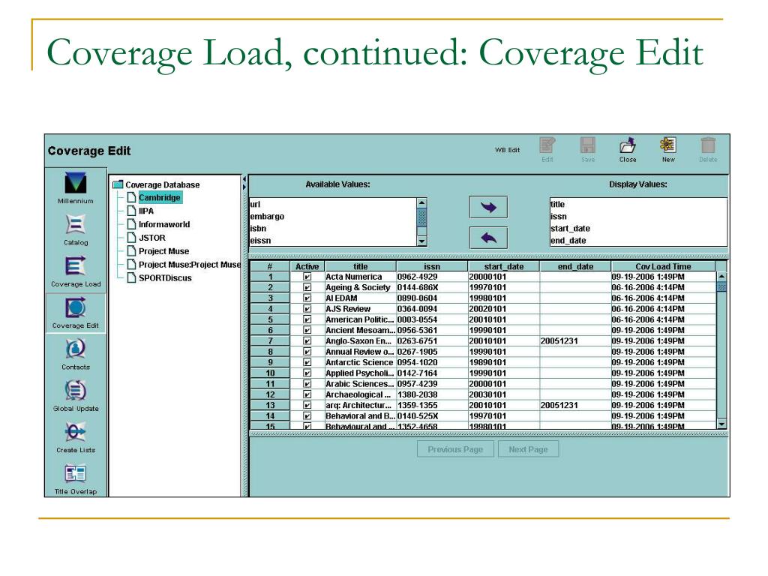Toggle Active checkbox for Ageing & Society
This screenshot has width=768, height=576.
click(307, 287)
